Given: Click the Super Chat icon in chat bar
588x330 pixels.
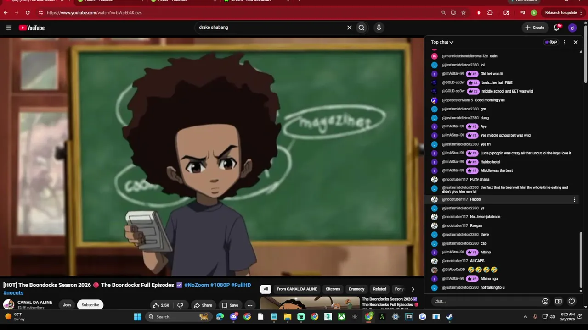Looking at the screenshot, I should coord(559,301).
